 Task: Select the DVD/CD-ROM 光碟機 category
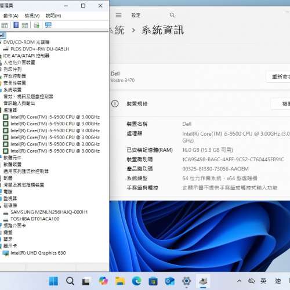[26, 42]
